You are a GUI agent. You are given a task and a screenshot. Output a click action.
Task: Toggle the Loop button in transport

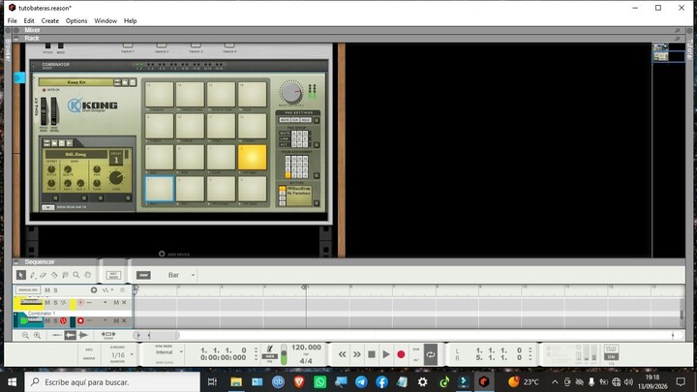[430, 354]
